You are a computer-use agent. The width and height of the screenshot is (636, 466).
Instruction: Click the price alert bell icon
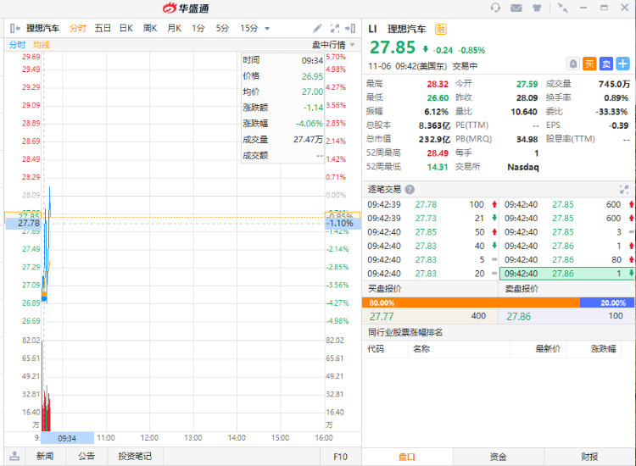coord(574,64)
